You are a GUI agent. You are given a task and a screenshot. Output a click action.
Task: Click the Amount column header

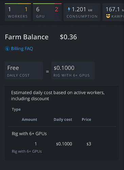click(30, 119)
